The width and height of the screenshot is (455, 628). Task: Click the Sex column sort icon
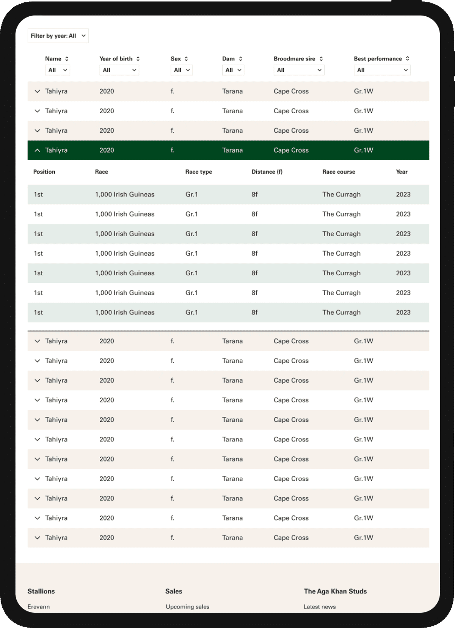tap(186, 59)
